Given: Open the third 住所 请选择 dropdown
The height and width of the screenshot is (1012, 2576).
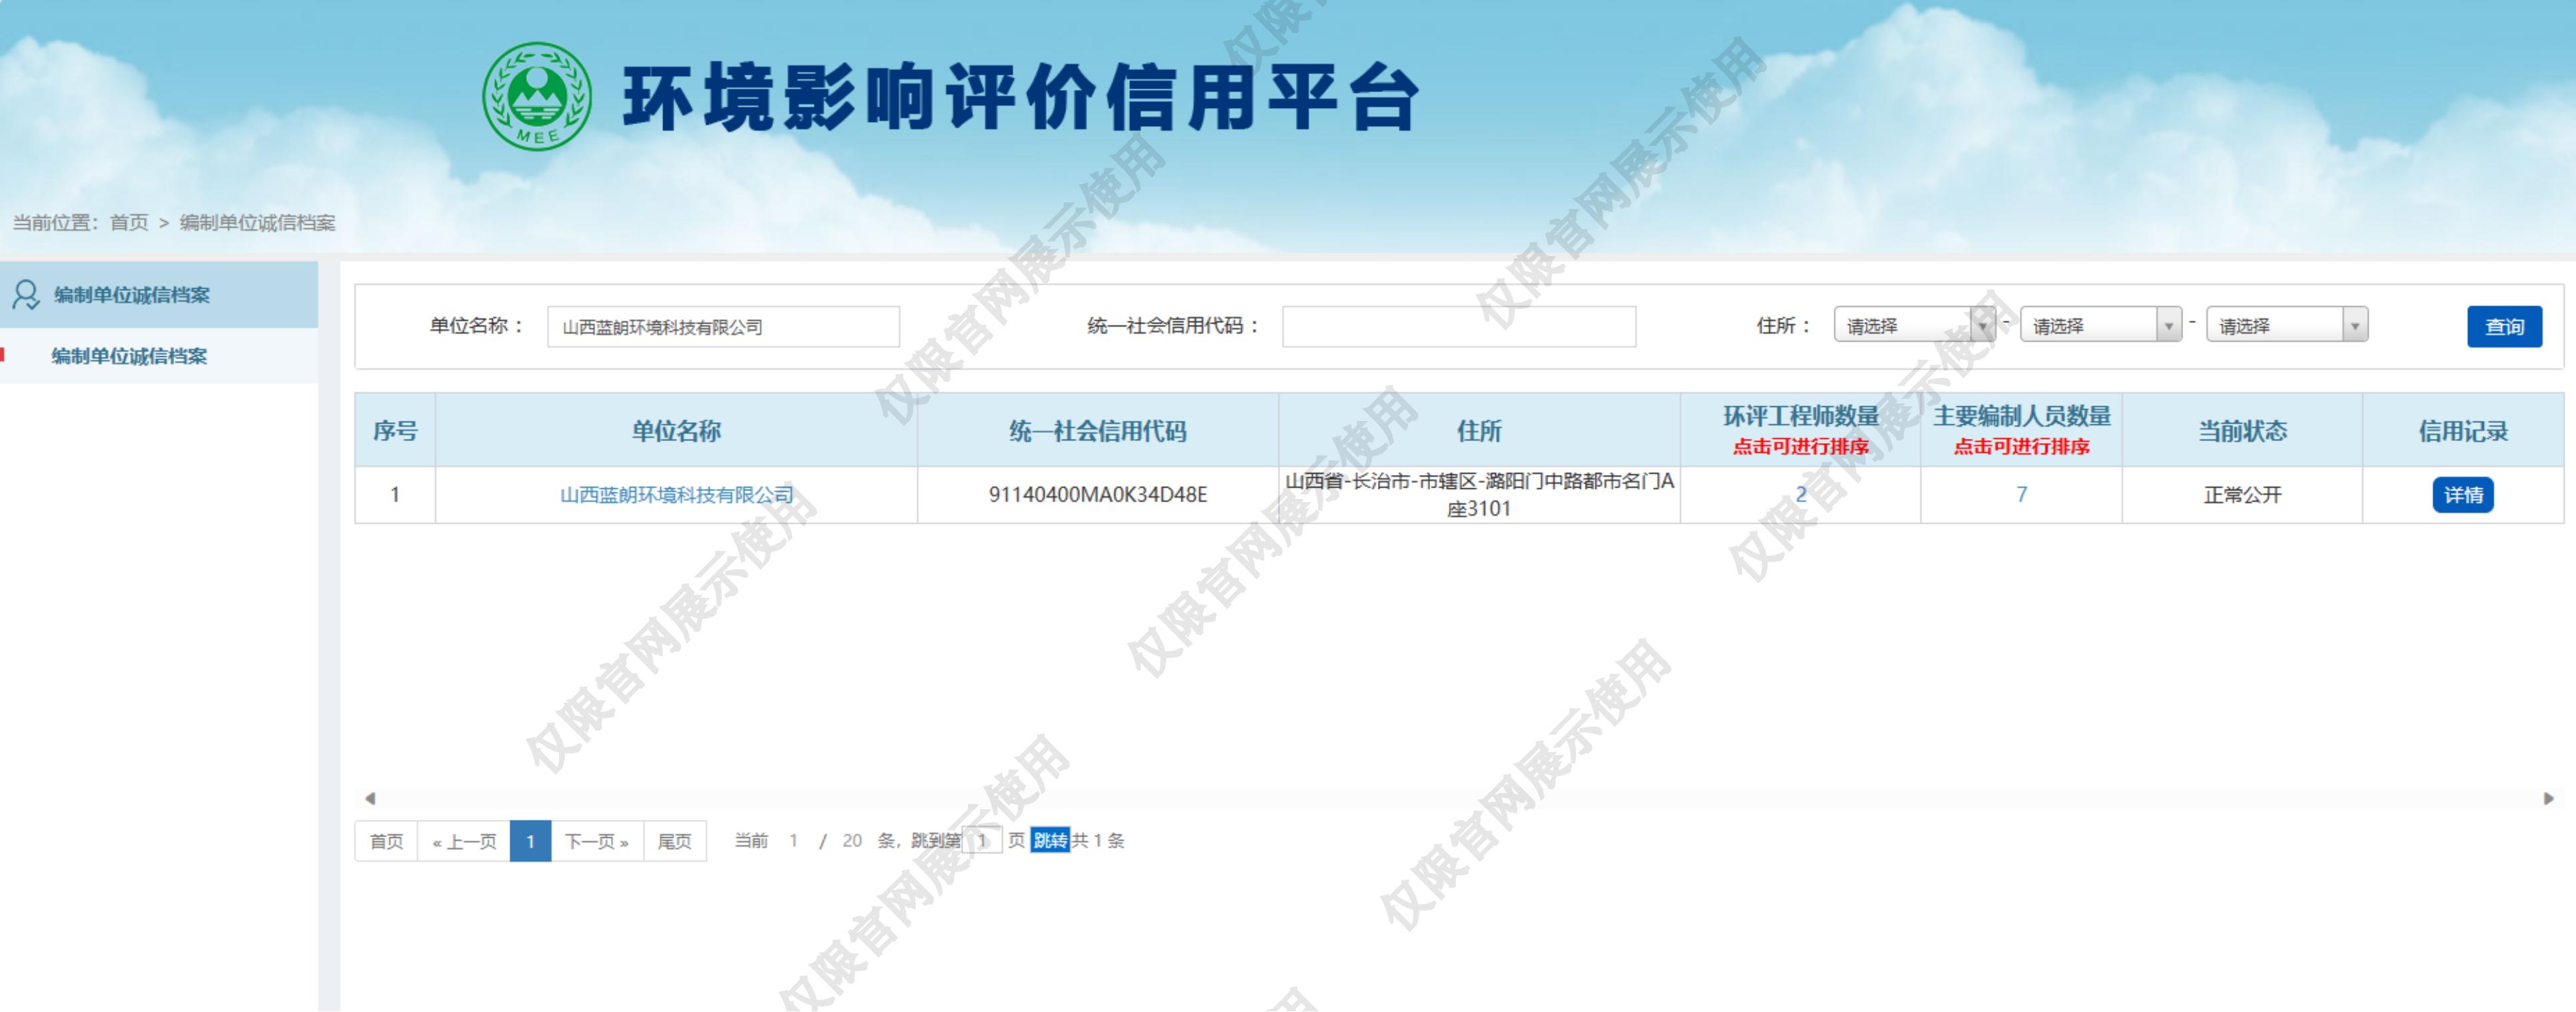Looking at the screenshot, I should 2285,325.
